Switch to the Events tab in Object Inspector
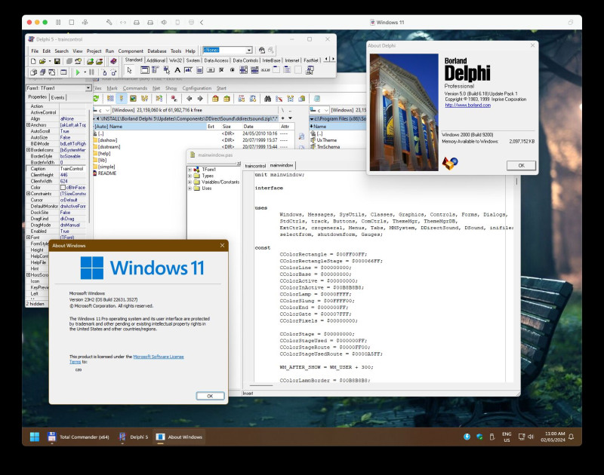 point(58,97)
